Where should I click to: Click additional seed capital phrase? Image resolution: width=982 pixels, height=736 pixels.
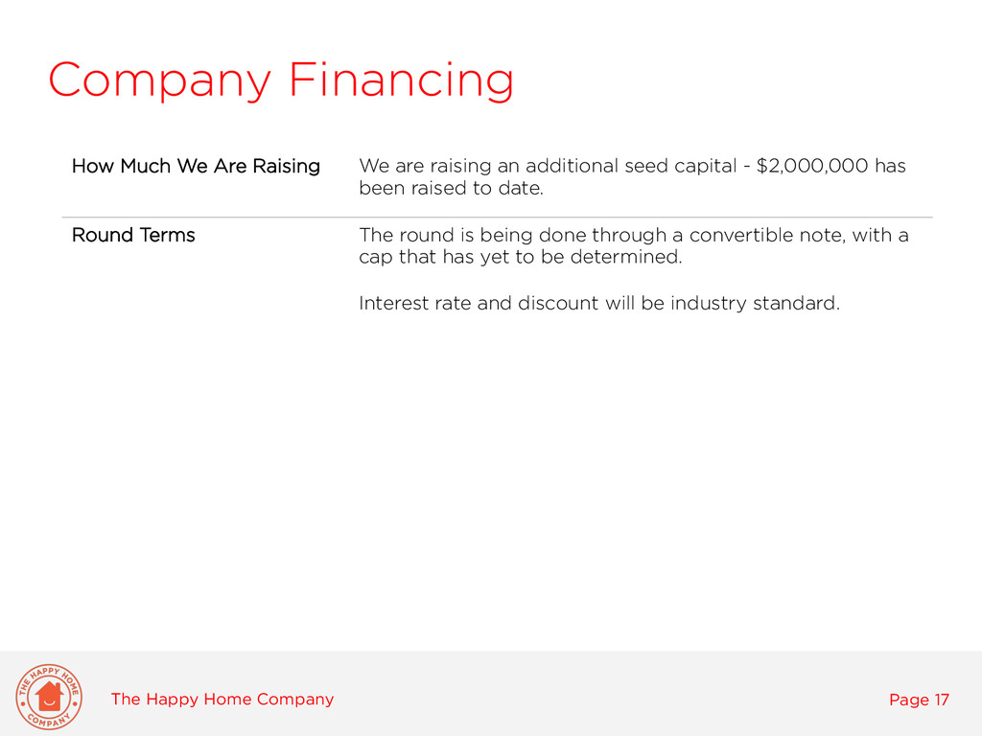(631, 166)
